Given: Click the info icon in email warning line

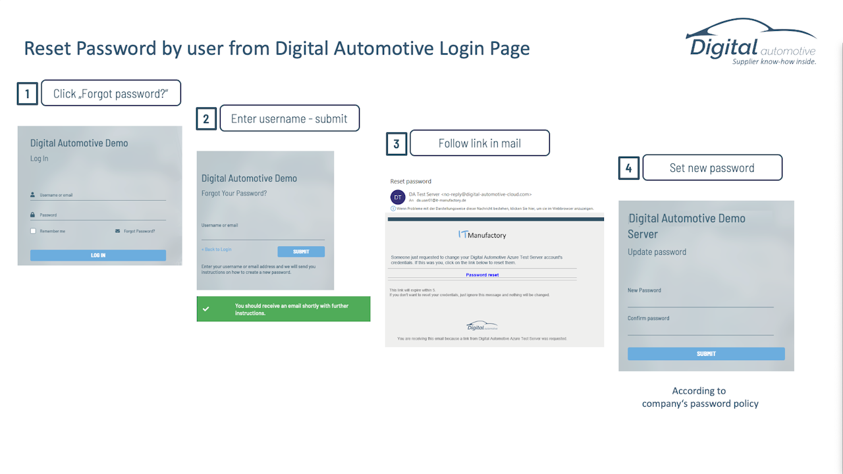Looking at the screenshot, I should 393,209.
